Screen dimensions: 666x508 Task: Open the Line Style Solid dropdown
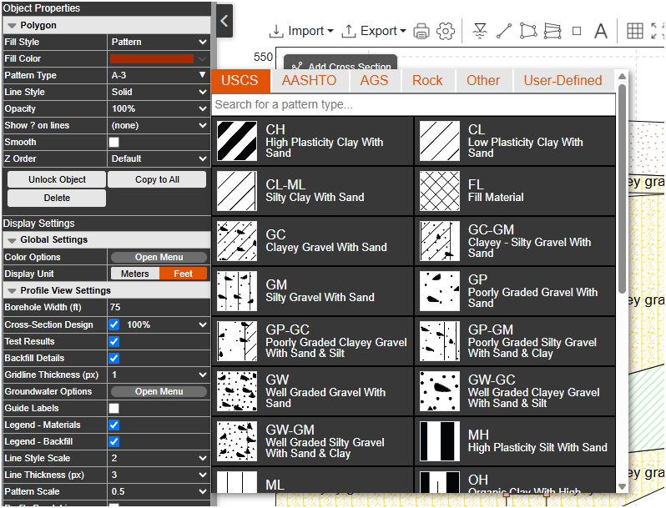pyautogui.click(x=159, y=92)
